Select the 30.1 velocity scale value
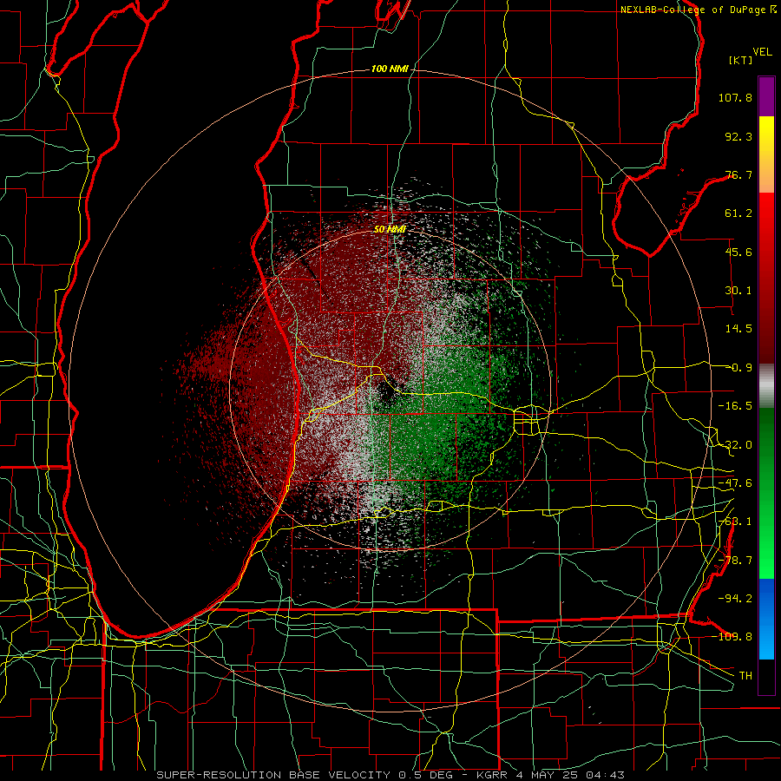The height and width of the screenshot is (781, 781). point(738,291)
